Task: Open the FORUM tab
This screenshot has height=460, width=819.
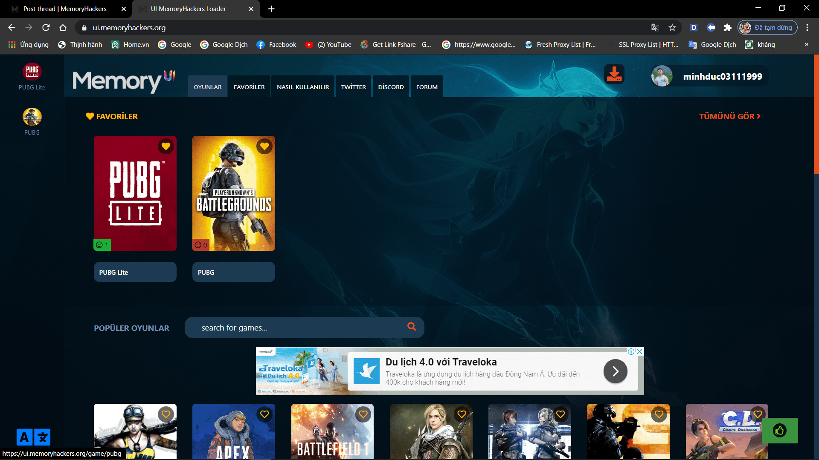Action: (427, 86)
